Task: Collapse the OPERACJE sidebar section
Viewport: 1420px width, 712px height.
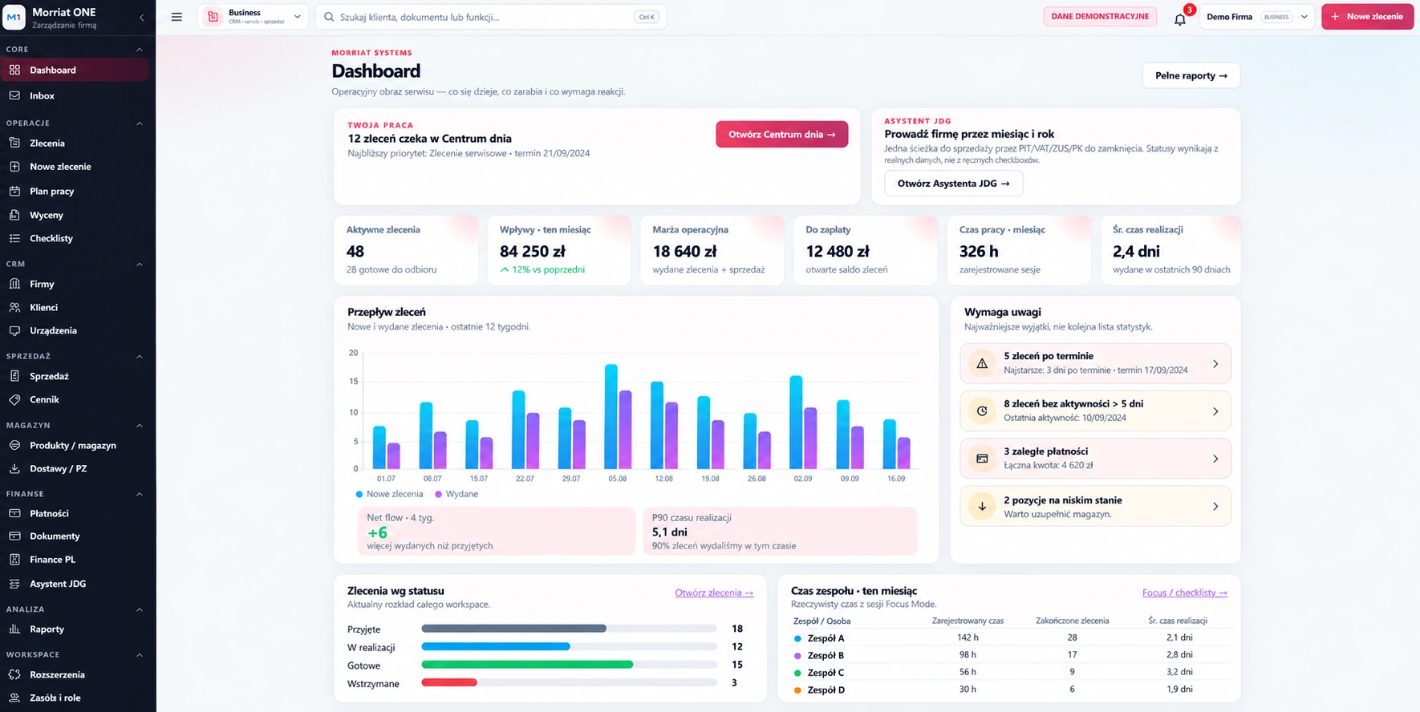Action: [x=140, y=123]
